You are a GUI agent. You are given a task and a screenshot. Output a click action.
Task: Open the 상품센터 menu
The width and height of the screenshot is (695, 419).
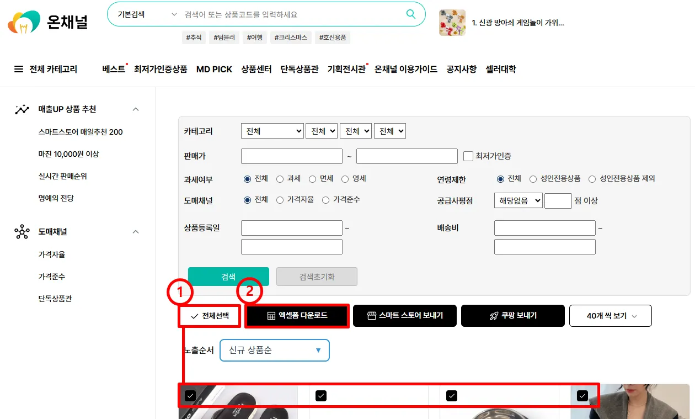256,69
